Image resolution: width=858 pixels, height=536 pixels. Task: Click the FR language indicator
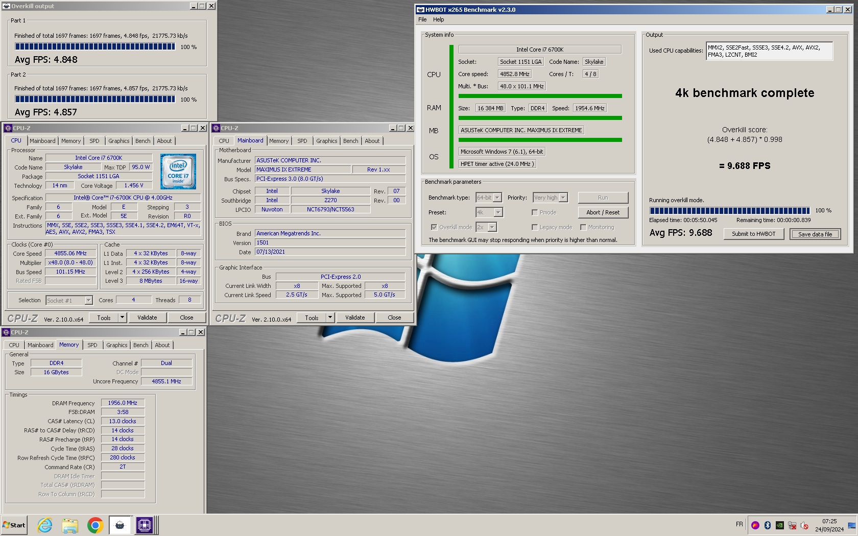(x=740, y=524)
